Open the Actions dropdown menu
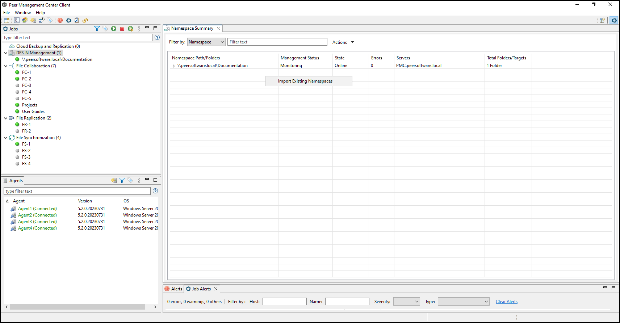This screenshot has width=620, height=323. tap(343, 42)
